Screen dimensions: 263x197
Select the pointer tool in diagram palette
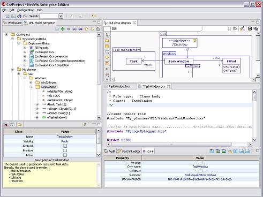(x=107, y=35)
